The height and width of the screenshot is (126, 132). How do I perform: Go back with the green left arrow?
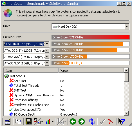73,121
